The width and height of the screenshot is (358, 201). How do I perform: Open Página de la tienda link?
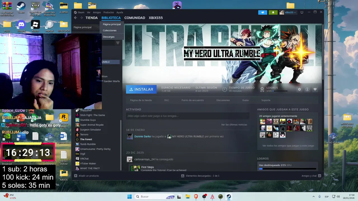pyautogui.click(x=141, y=100)
